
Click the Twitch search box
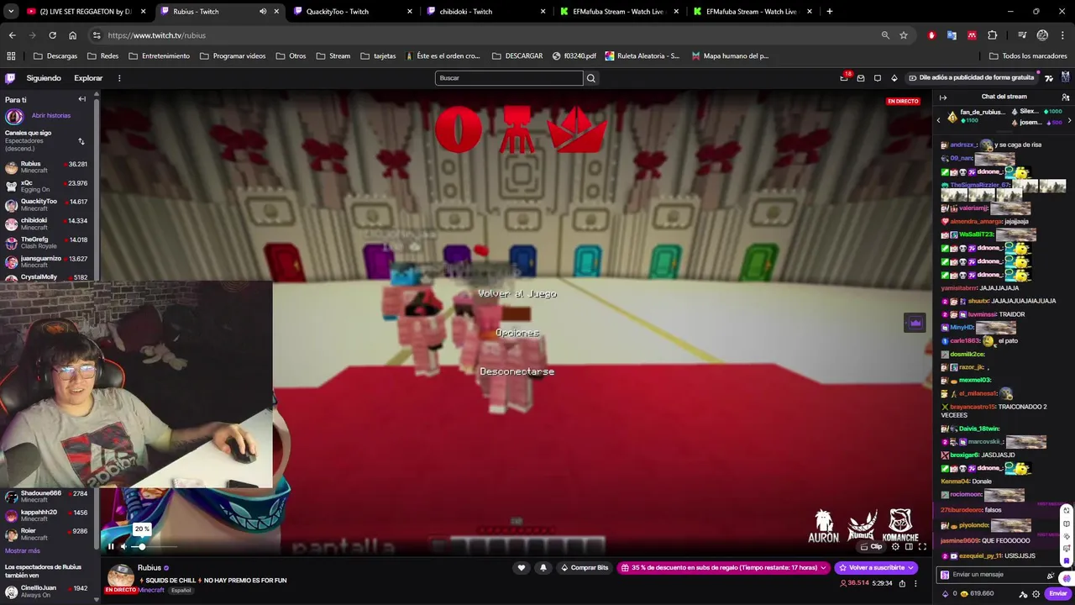click(509, 78)
